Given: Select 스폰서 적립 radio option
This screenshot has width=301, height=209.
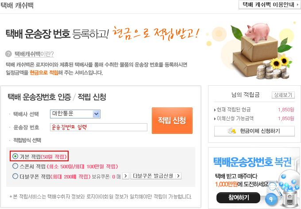Looking at the screenshot, I should point(15,166).
